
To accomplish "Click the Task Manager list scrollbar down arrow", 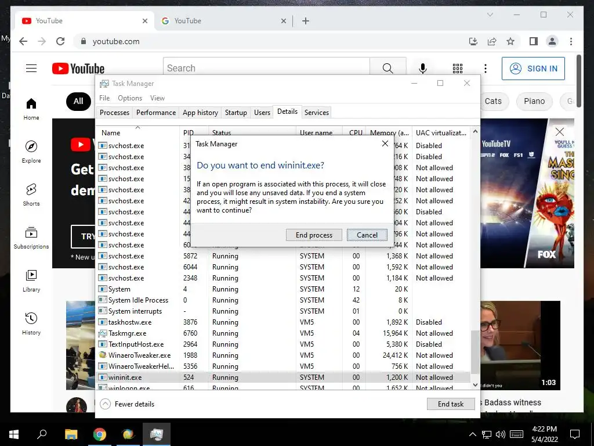I will (475, 384).
